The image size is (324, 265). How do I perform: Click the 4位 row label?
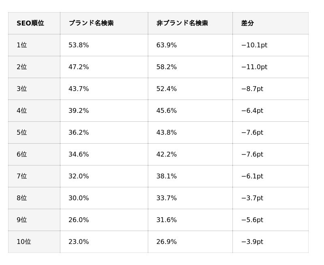[34, 110]
